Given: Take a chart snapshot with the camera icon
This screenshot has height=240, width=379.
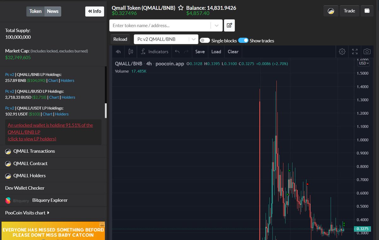Looking at the screenshot, I should (x=367, y=51).
